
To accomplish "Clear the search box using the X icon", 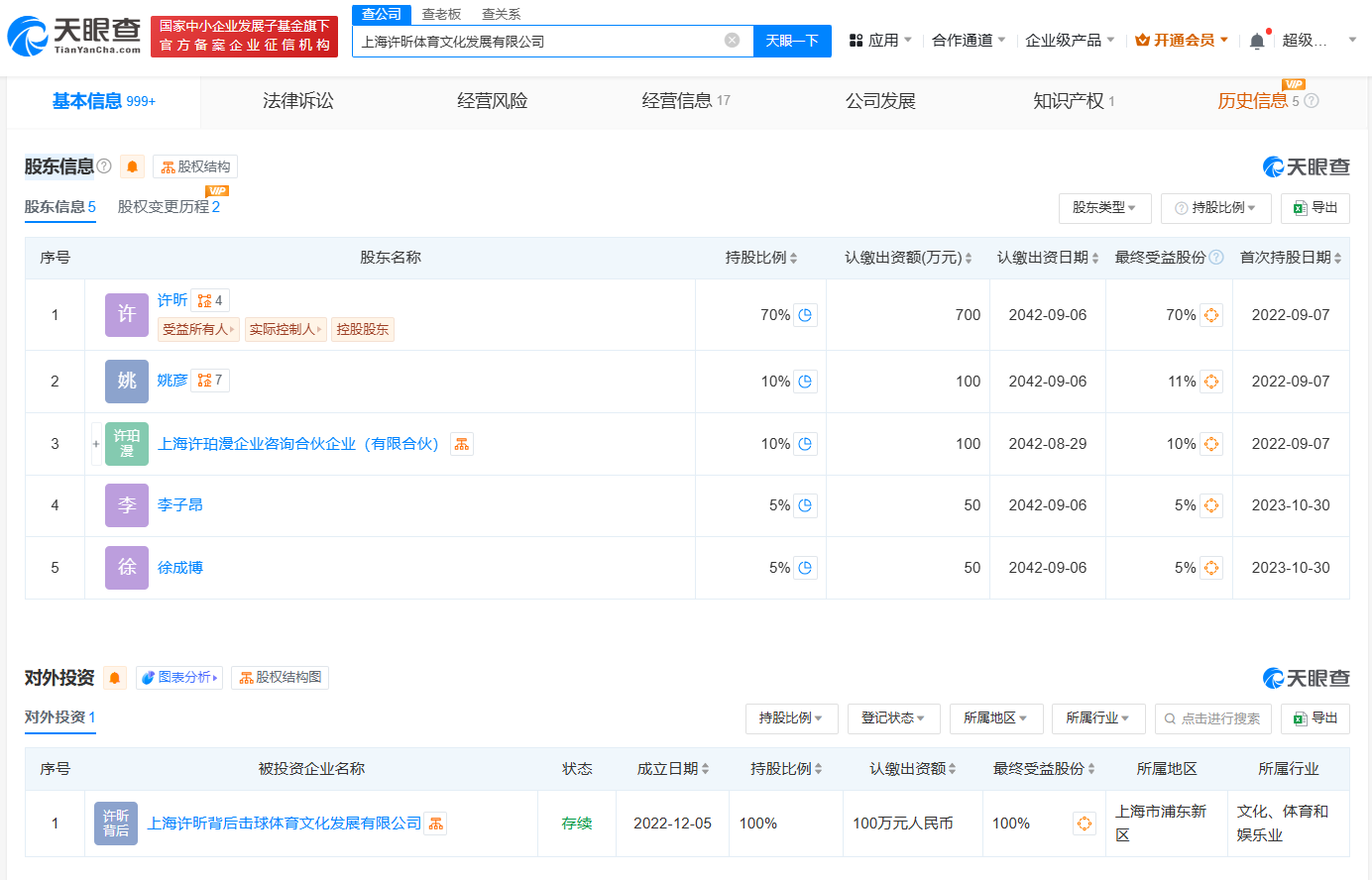I will click(x=733, y=41).
